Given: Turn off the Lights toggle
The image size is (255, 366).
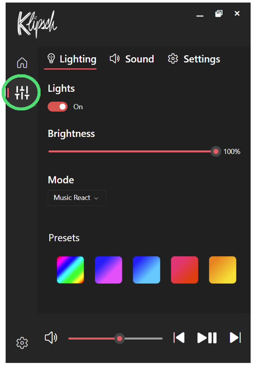Looking at the screenshot, I should [x=58, y=107].
